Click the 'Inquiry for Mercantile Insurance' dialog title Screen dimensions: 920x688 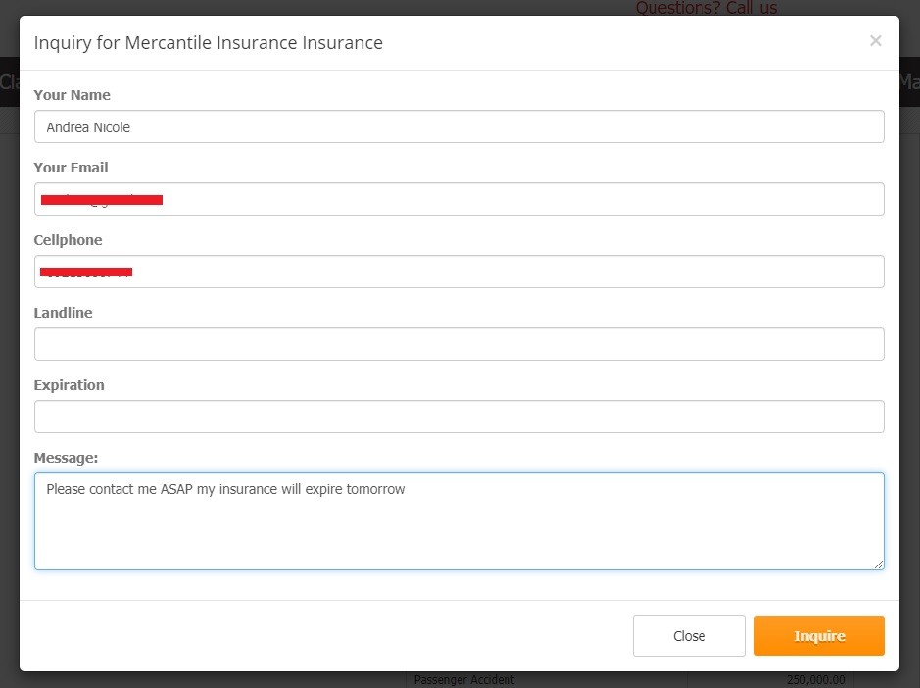coord(209,43)
